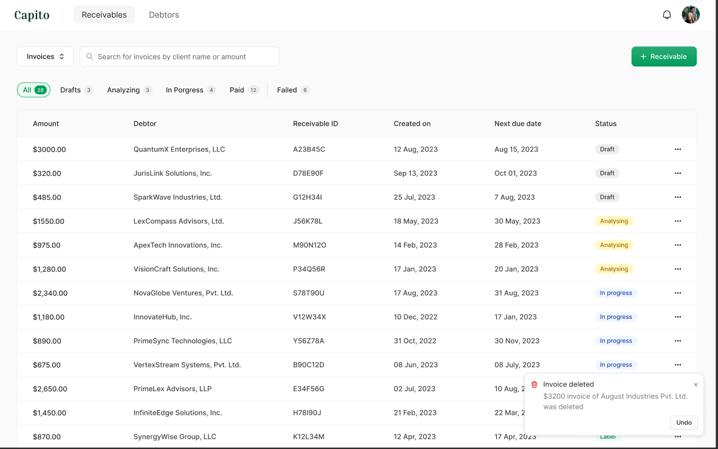Click the search magnifier icon
This screenshot has height=449, width=718.
click(x=90, y=57)
